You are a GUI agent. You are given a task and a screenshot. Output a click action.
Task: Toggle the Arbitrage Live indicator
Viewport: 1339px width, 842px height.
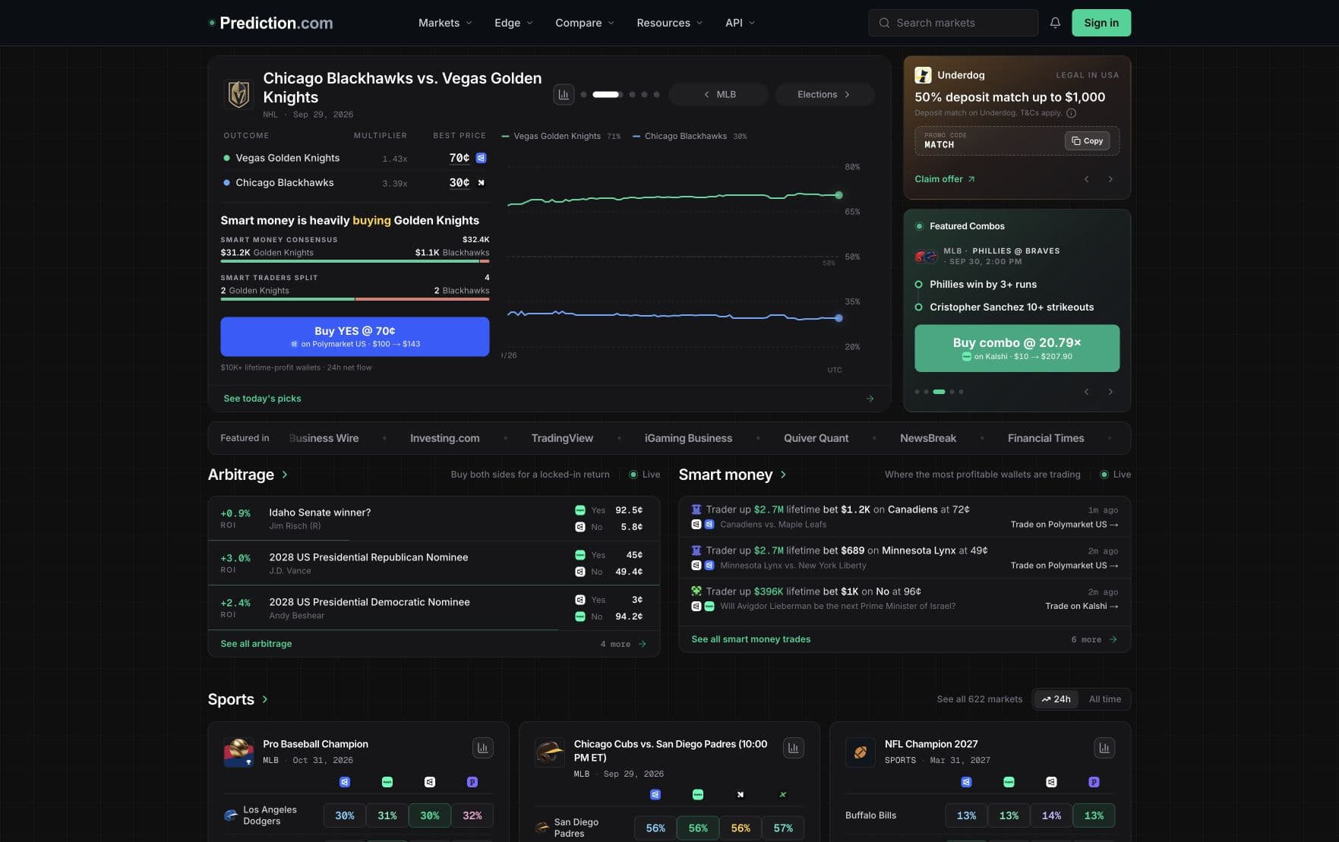[644, 475]
